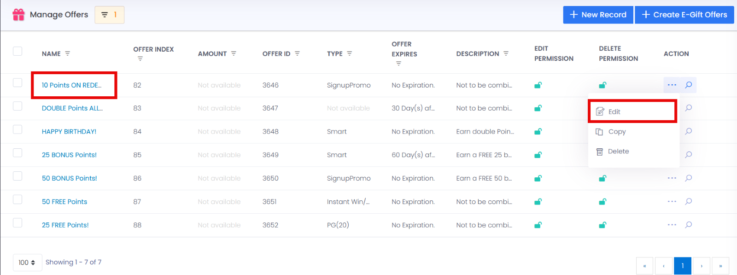Click magnifier view icon for 50 FREE Points

coord(689,202)
